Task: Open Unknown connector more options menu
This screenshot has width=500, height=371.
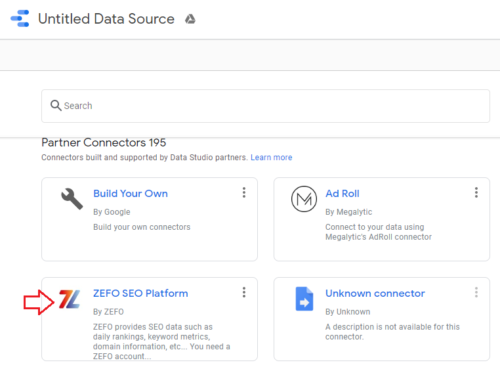Action: [476, 292]
